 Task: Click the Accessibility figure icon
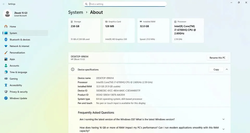(6, 85)
